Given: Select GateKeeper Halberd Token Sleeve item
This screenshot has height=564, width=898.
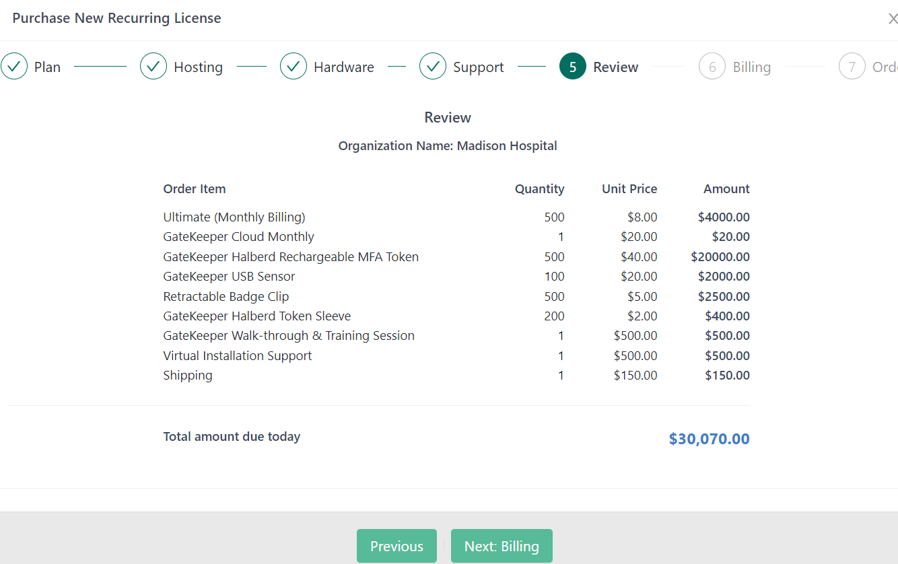Looking at the screenshot, I should [x=257, y=316].
